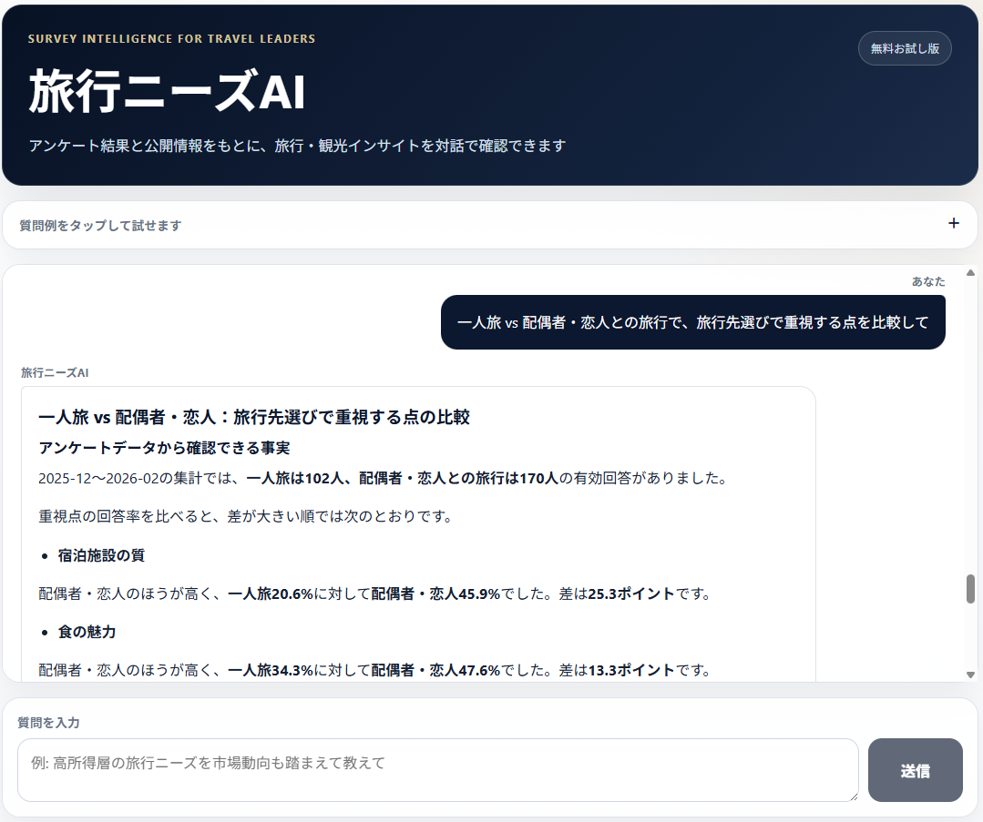The height and width of the screenshot is (822, 983).
Task: Click the 無料お試し版 badge
Action: click(x=905, y=48)
